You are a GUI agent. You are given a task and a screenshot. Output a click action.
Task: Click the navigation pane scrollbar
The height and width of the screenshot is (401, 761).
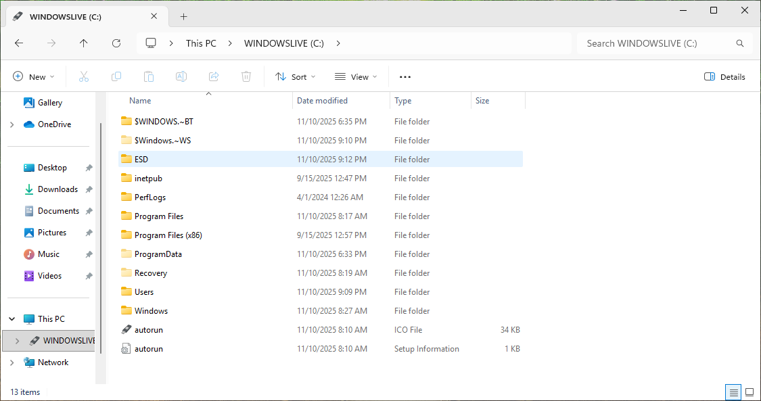pyautogui.click(x=101, y=237)
